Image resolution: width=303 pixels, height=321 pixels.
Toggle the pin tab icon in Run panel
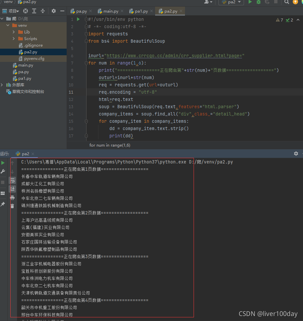tap(3, 204)
